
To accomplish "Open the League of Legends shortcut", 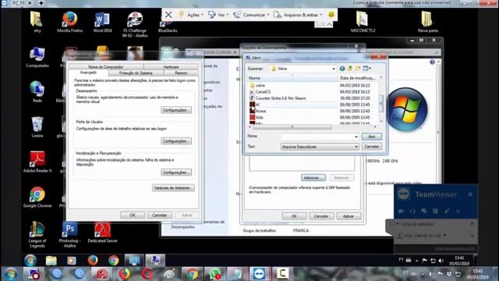I will click(x=37, y=234).
